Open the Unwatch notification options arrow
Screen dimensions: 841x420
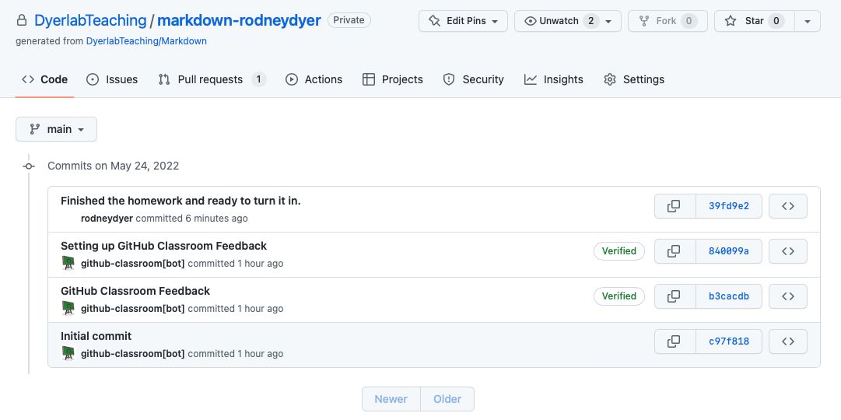608,21
